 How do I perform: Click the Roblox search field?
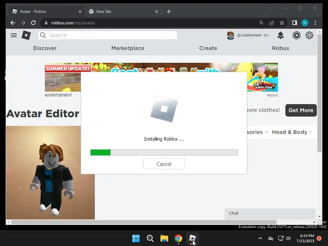point(108,35)
